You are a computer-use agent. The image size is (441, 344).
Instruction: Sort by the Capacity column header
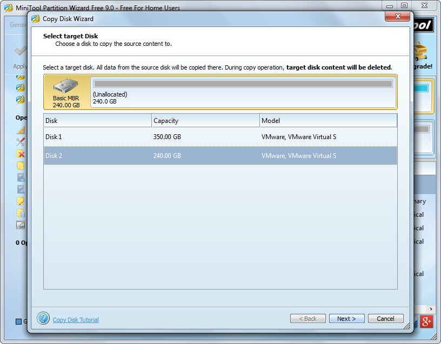point(205,121)
